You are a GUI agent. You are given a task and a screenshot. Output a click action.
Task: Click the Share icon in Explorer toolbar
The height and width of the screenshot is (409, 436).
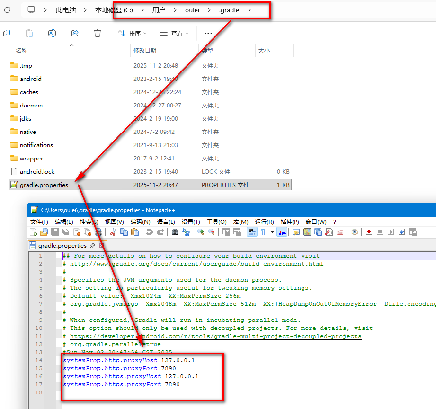[x=75, y=33]
